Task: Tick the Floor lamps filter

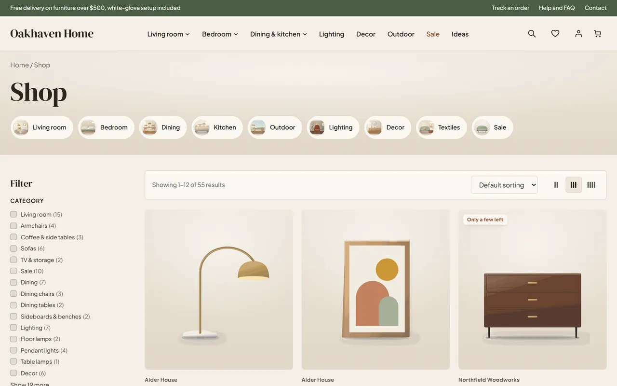Action: click(x=13, y=339)
